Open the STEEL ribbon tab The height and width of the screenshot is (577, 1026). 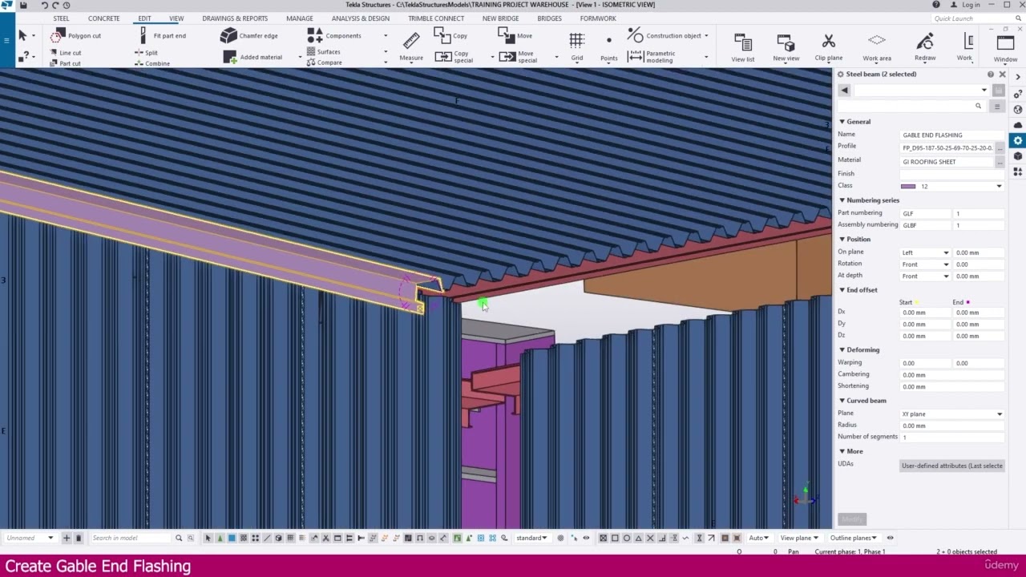tap(61, 18)
